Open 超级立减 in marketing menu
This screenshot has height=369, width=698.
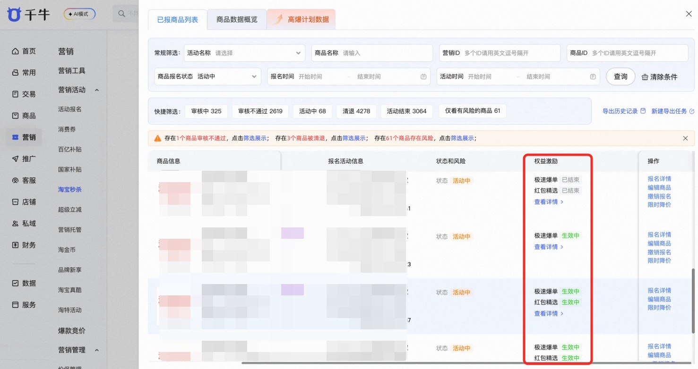click(70, 210)
